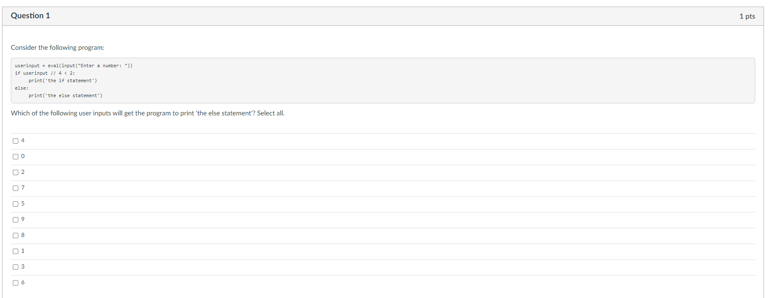Click the question prompt text

pyautogui.click(x=147, y=113)
